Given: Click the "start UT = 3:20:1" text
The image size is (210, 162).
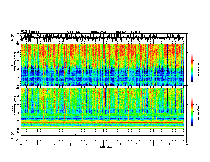Looking at the screenshot, I should point(128,32).
